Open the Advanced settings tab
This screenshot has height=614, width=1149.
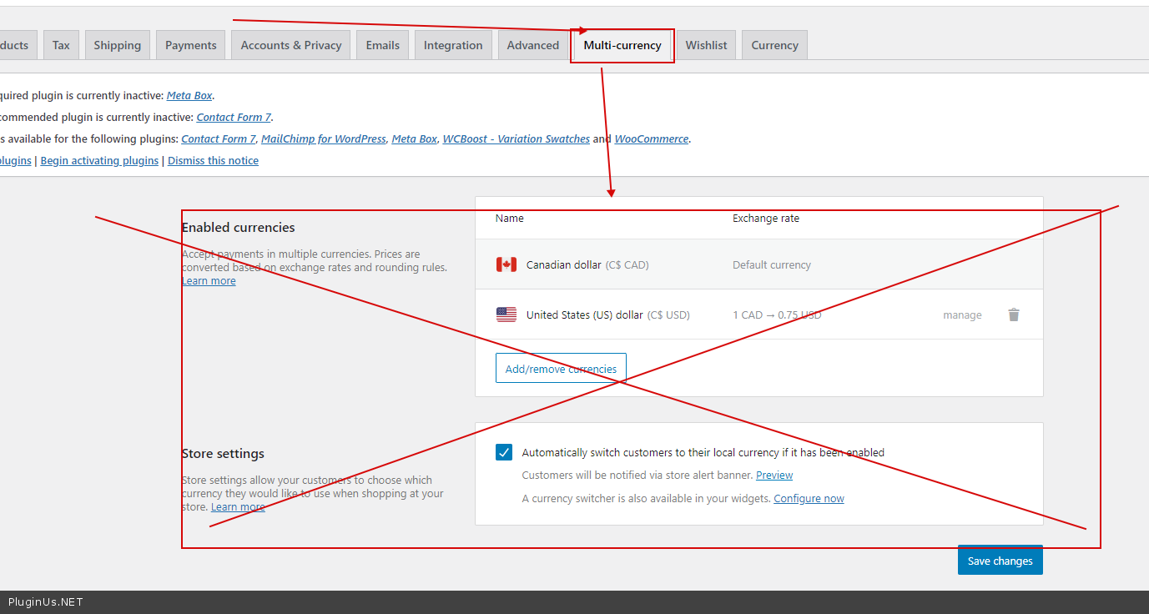[532, 45]
